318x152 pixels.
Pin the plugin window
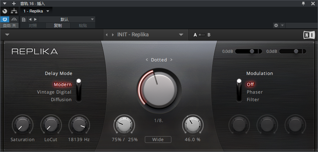pos(303,4)
